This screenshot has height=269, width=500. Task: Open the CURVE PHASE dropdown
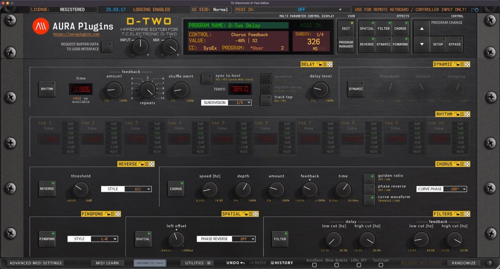coord(442,189)
